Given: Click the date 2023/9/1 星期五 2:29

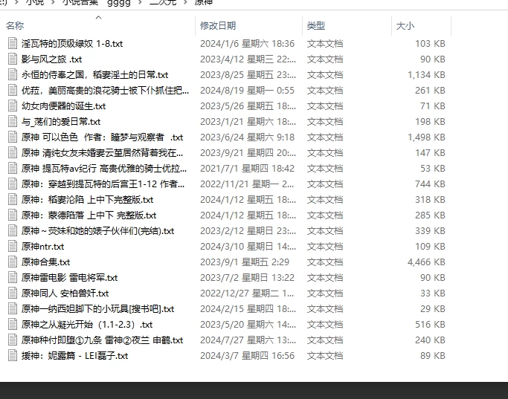Looking at the screenshot, I should click(245, 262).
